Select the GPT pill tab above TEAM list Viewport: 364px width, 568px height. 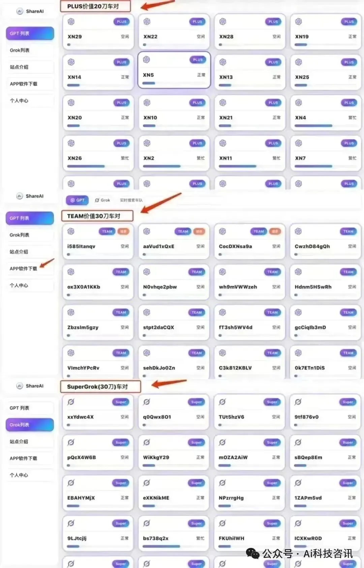coord(77,200)
